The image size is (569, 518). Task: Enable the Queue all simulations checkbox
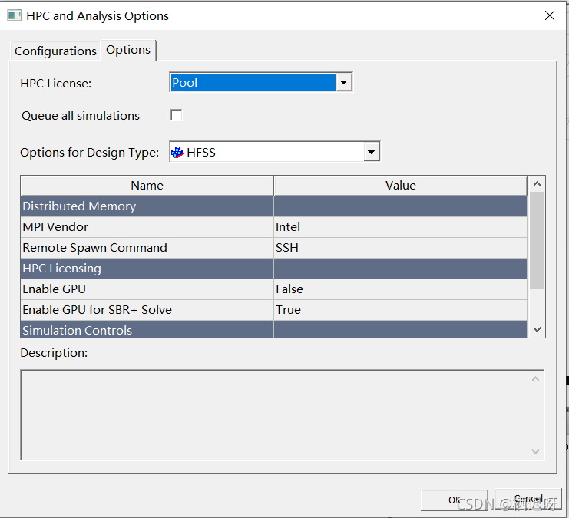point(177,115)
